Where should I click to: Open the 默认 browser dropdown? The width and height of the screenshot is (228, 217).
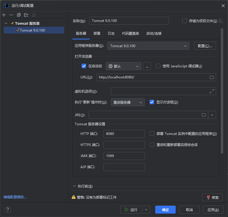point(123,66)
